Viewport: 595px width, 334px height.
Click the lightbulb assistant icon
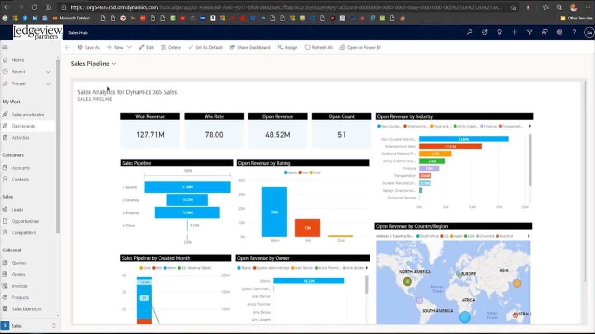(499, 32)
